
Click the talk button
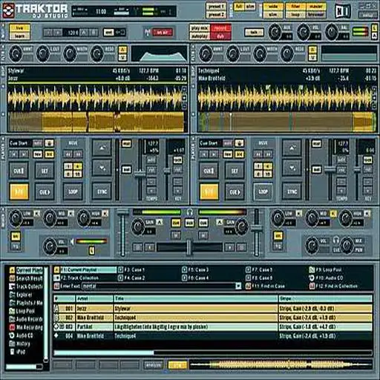coord(254,32)
